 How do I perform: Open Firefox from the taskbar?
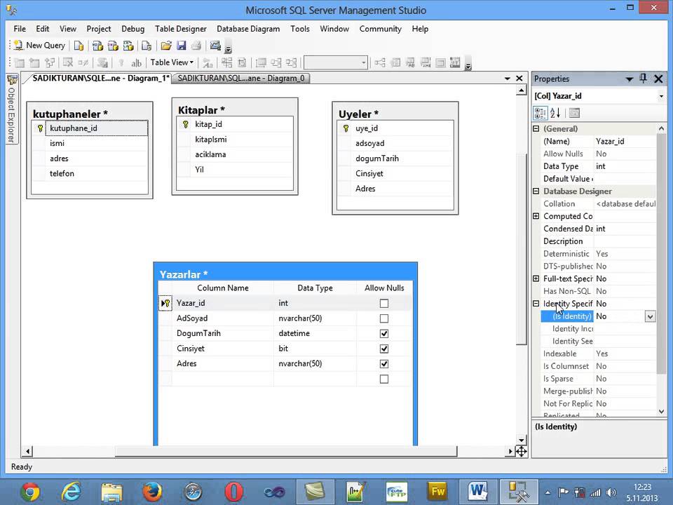[x=152, y=492]
